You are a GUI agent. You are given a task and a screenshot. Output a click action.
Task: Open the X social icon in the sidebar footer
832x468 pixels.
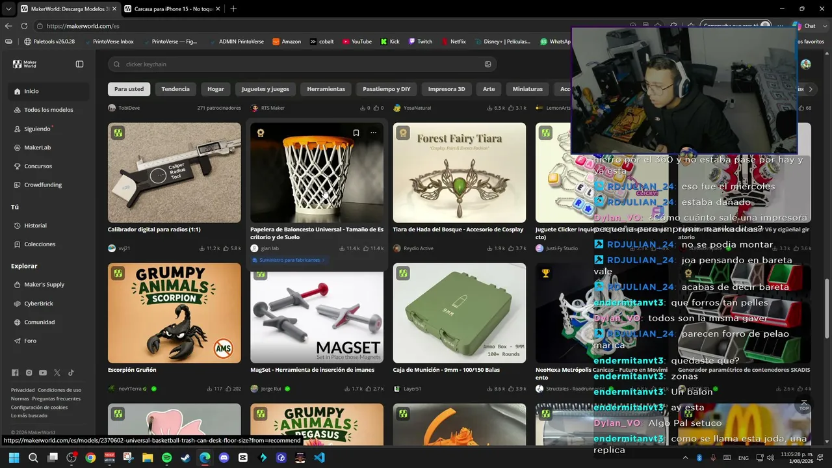pyautogui.click(x=57, y=372)
